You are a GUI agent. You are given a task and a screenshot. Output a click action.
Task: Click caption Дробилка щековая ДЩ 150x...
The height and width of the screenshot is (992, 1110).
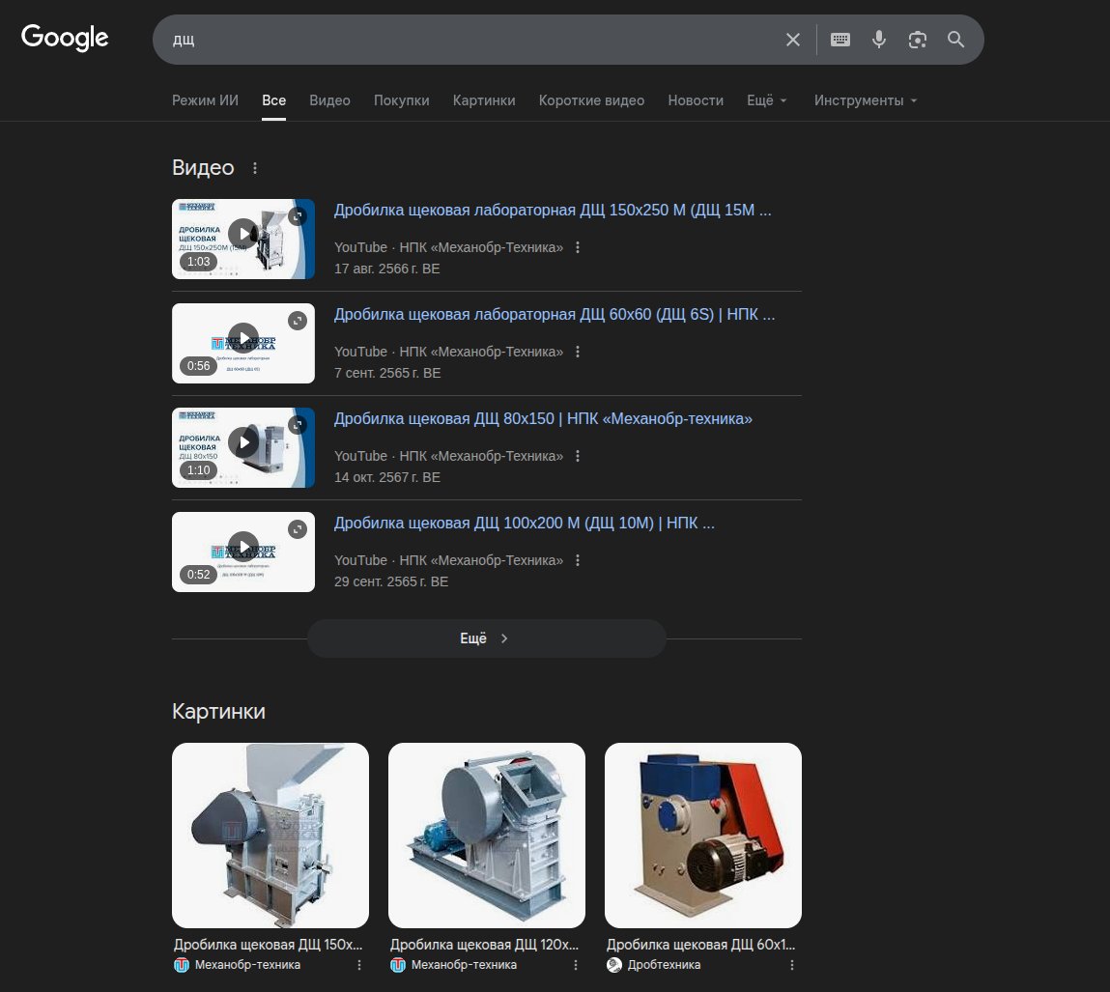pos(269,945)
